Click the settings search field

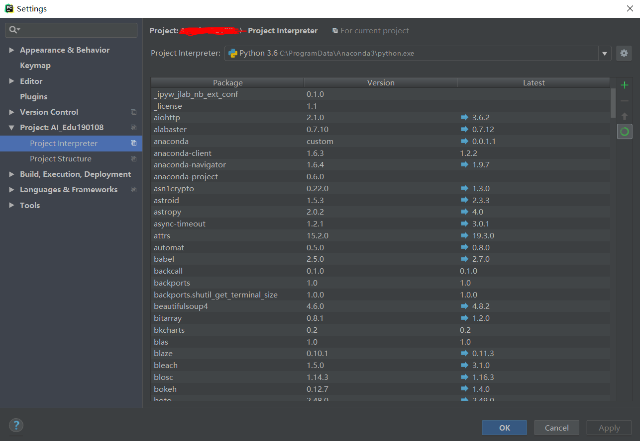click(x=71, y=30)
